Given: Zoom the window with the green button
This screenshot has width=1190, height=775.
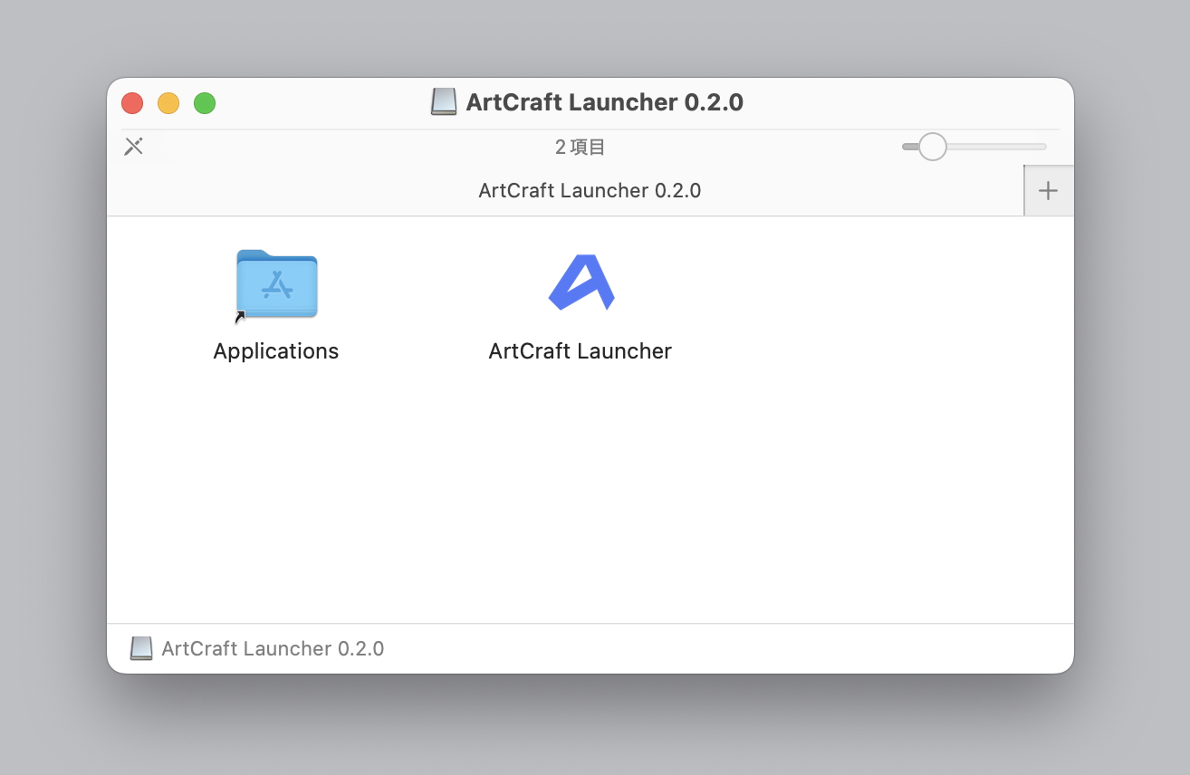Looking at the screenshot, I should (x=205, y=103).
